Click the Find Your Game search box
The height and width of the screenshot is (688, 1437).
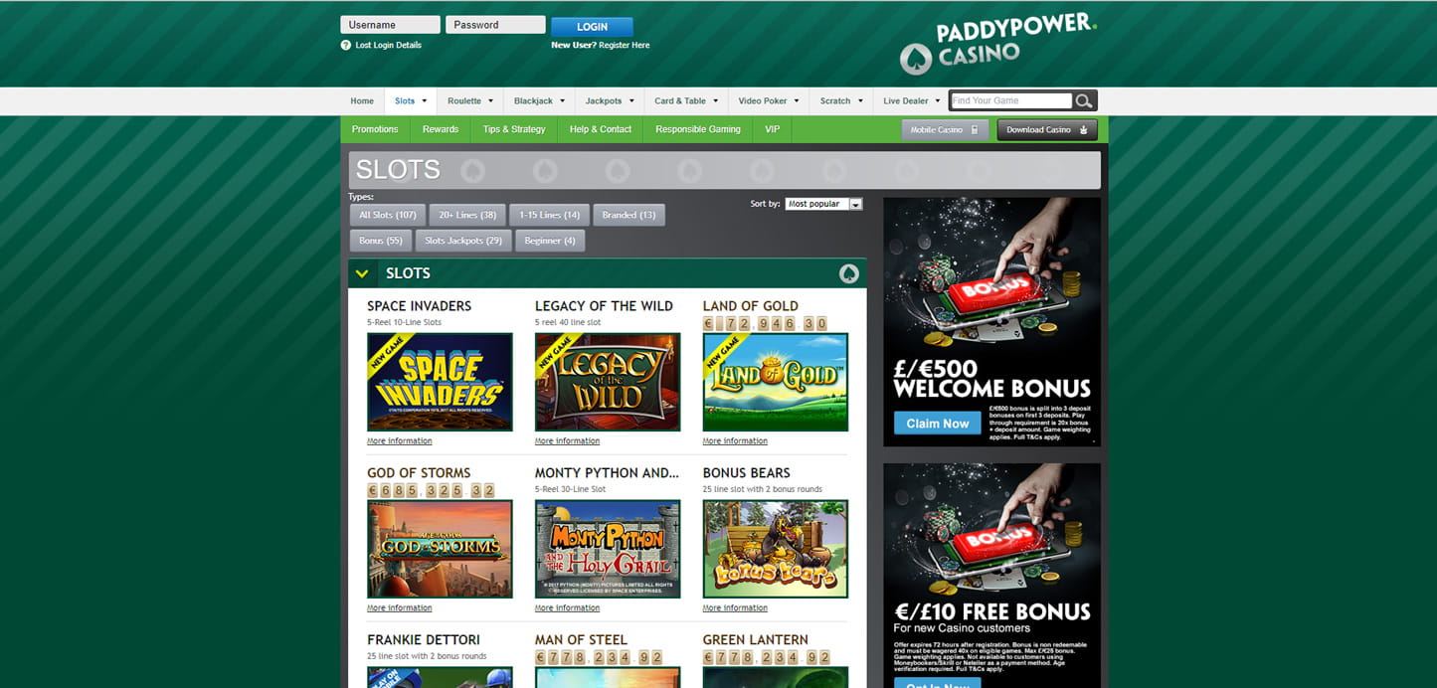[1011, 100]
